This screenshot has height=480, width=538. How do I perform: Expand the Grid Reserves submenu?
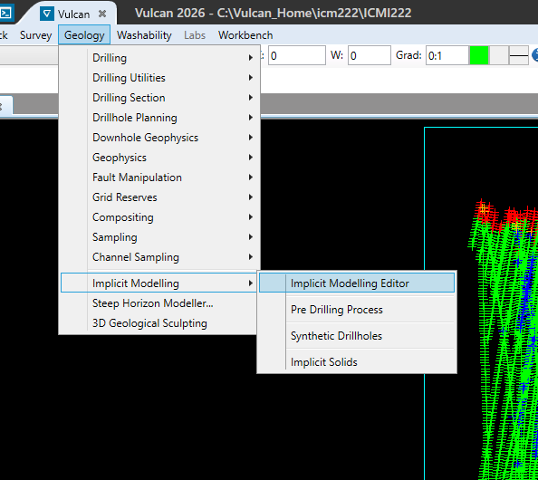[x=160, y=197]
